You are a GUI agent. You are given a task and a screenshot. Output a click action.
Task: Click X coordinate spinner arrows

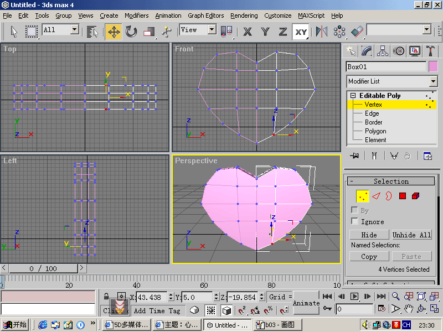pyautogui.click(x=171, y=297)
